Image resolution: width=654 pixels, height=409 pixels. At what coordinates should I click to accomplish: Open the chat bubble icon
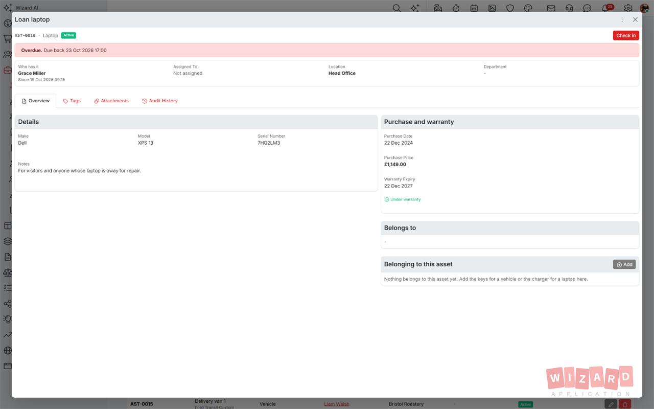point(587,8)
